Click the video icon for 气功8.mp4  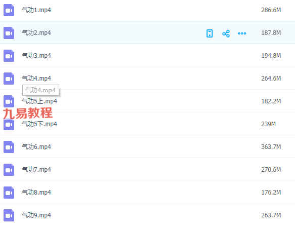tap(9, 193)
